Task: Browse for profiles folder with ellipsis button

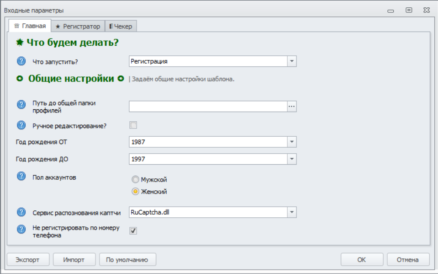Action: [x=292, y=107]
